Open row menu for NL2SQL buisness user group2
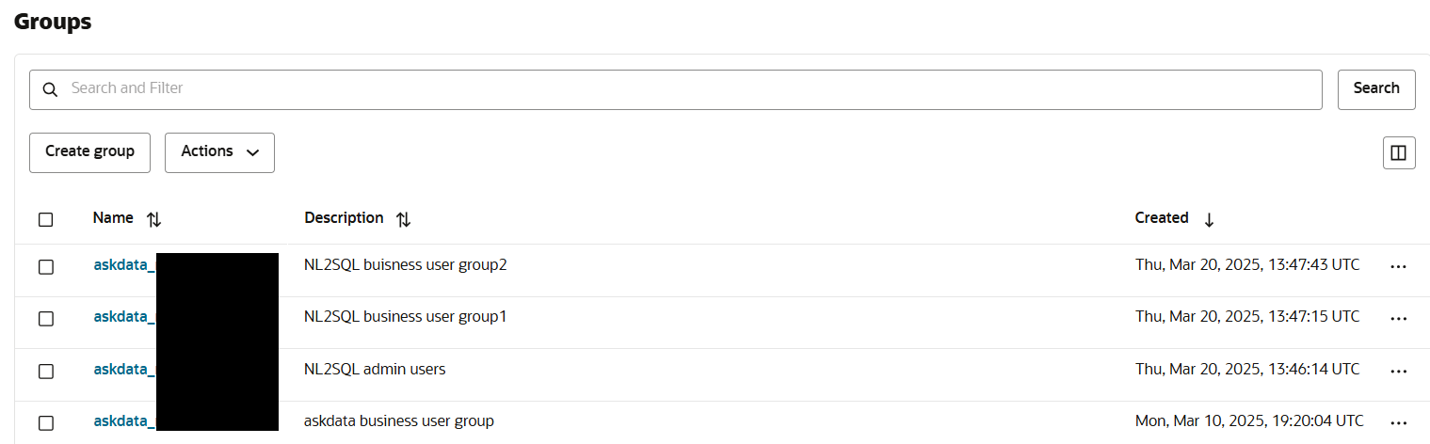Image resolution: width=1430 pixels, height=444 pixels. (x=1398, y=266)
